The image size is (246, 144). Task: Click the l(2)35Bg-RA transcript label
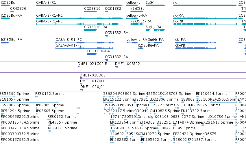tap(141, 21)
